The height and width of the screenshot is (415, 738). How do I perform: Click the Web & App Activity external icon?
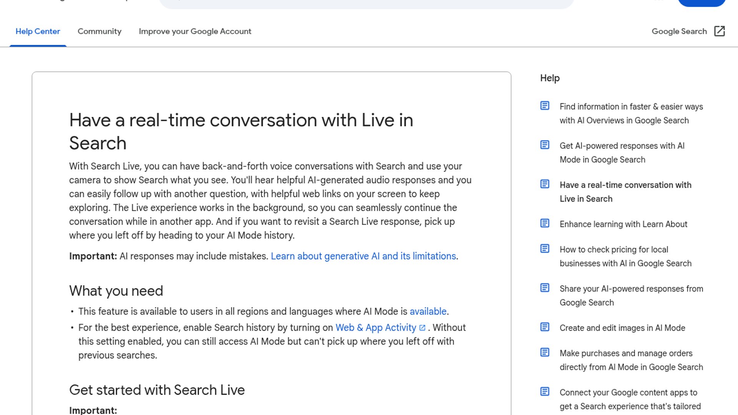pyautogui.click(x=422, y=328)
